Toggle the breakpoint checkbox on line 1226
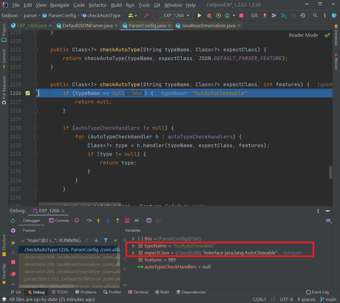This screenshot has width=340, height=303. pyautogui.click(x=27, y=93)
